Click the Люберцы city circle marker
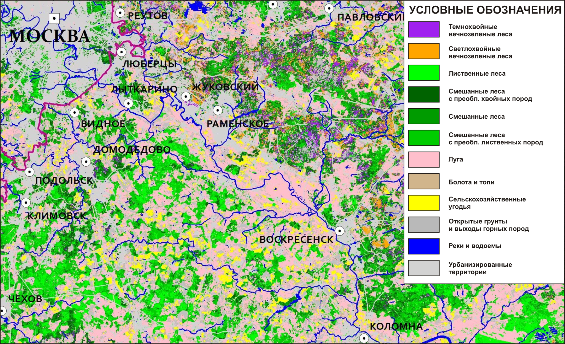The height and width of the screenshot is (344, 565). point(122,52)
